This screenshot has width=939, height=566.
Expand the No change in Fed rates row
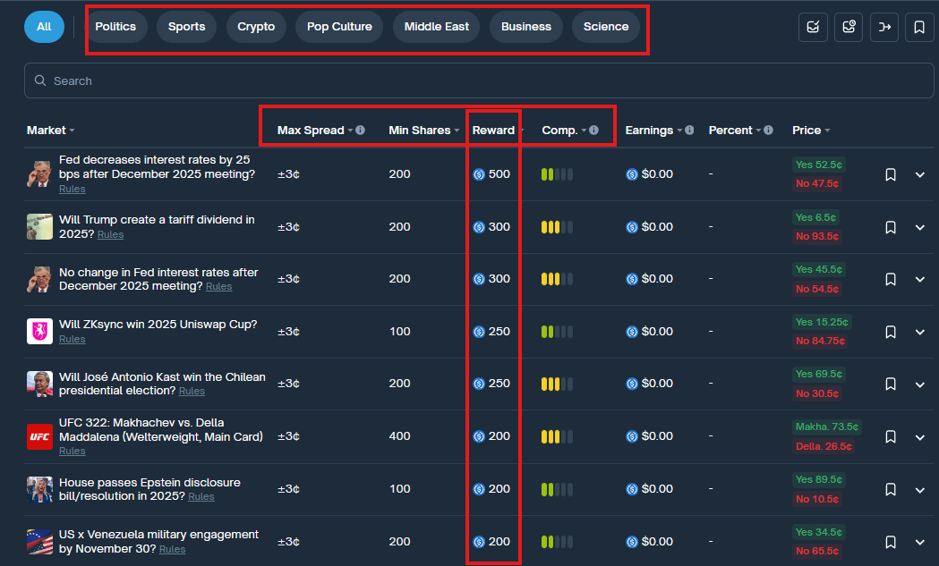click(920, 279)
